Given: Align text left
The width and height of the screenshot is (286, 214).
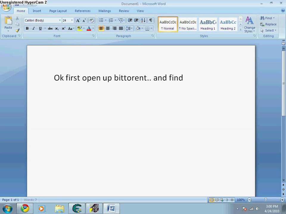Looking at the screenshot, I should pyautogui.click(x=101, y=29).
